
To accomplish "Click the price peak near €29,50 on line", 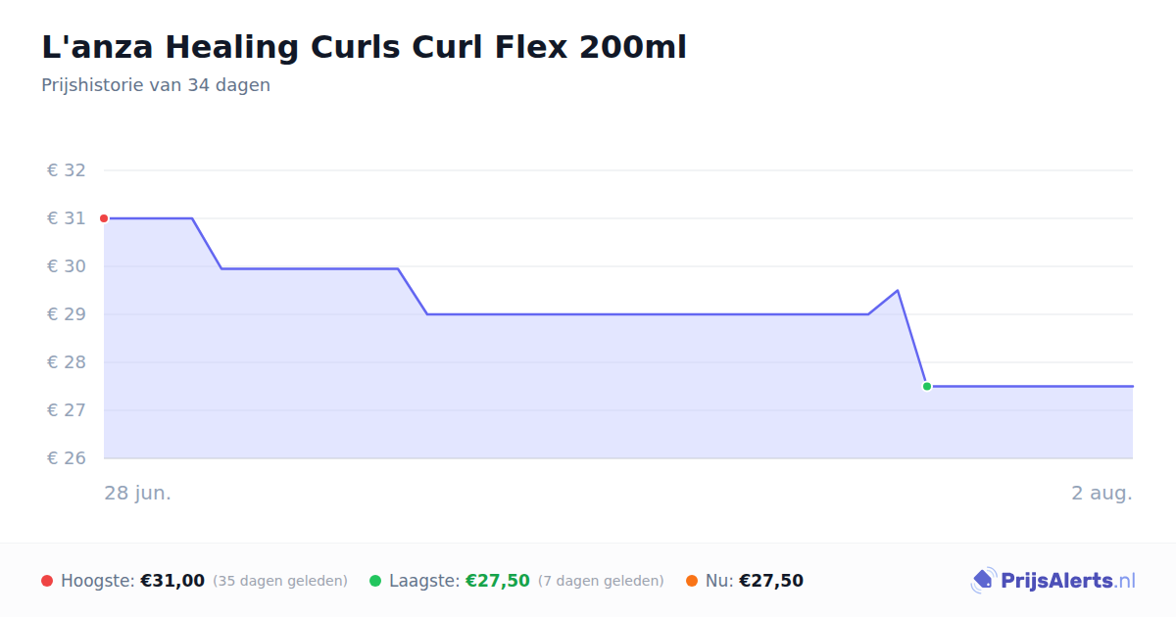I will [x=898, y=290].
